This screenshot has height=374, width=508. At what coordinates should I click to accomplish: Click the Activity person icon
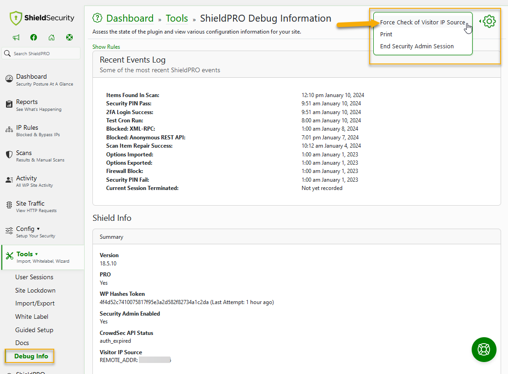point(9,180)
